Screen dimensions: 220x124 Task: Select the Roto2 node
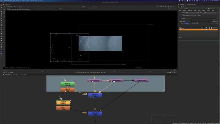point(63,103)
